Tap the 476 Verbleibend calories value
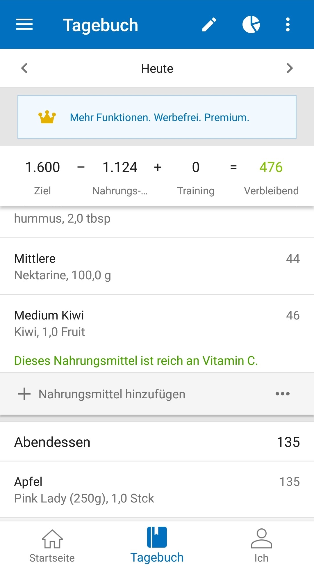Image resolution: width=314 pixels, height=570 pixels. pyautogui.click(x=271, y=167)
